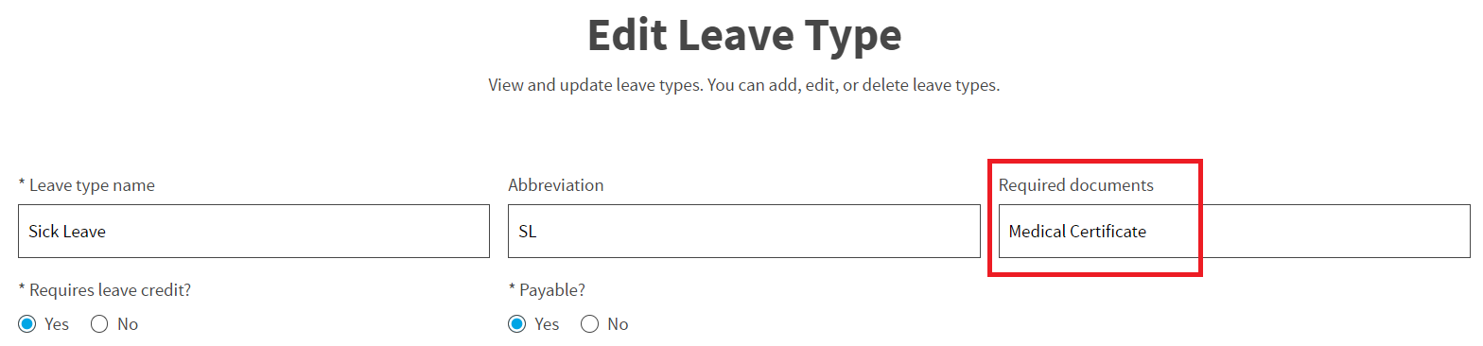1483x346 pixels.
Task: Click the 'No' text label under Payable
Action: click(x=618, y=324)
